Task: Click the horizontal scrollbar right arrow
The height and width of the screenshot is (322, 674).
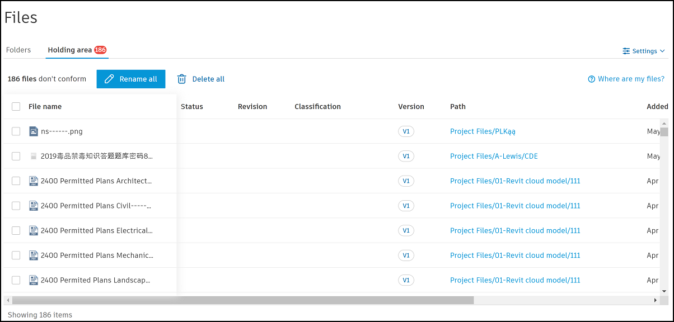Action: (656, 300)
